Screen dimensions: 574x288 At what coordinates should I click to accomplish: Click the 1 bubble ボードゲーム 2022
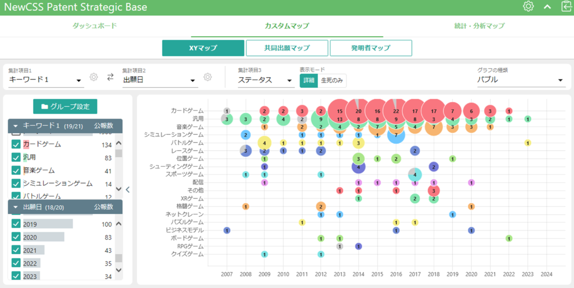[x=509, y=238]
